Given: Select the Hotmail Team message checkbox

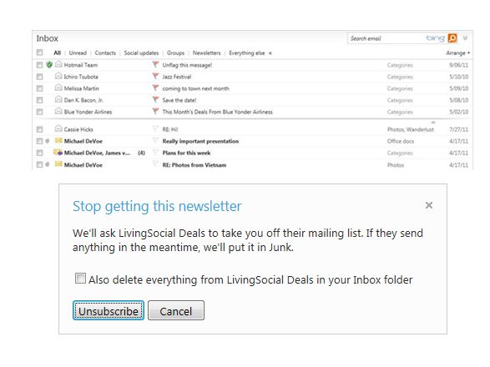Looking at the screenshot, I should click(40, 65).
